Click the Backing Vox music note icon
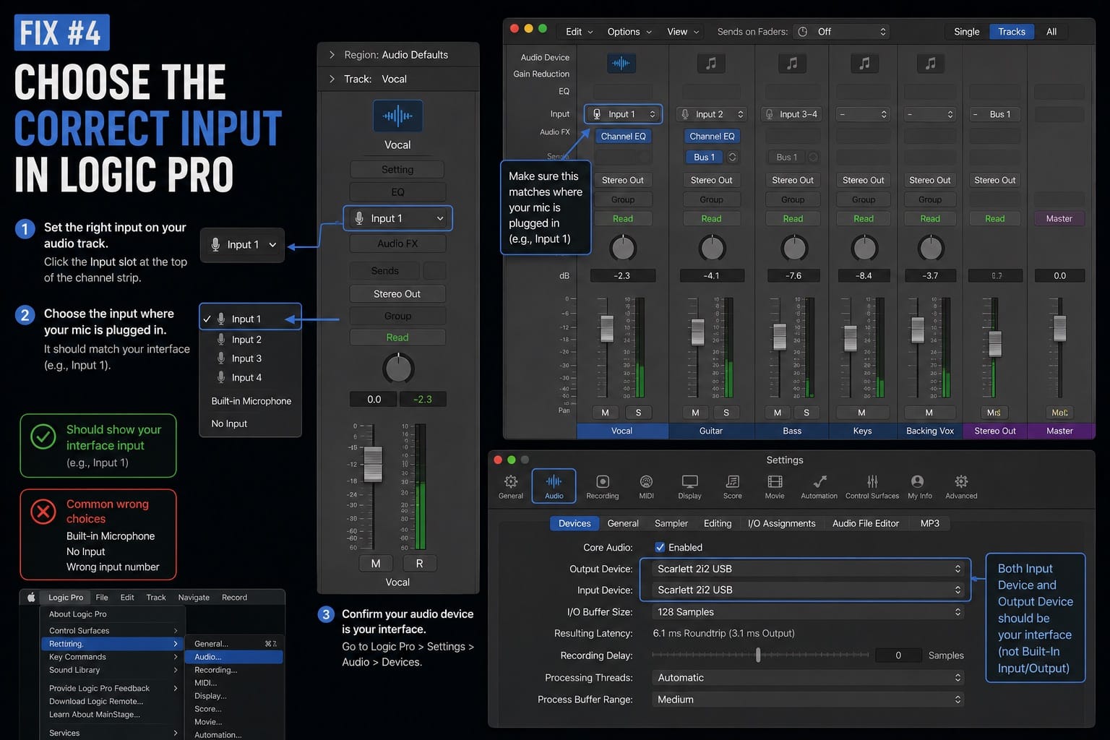Screen dimensions: 1110x740 (x=931, y=64)
